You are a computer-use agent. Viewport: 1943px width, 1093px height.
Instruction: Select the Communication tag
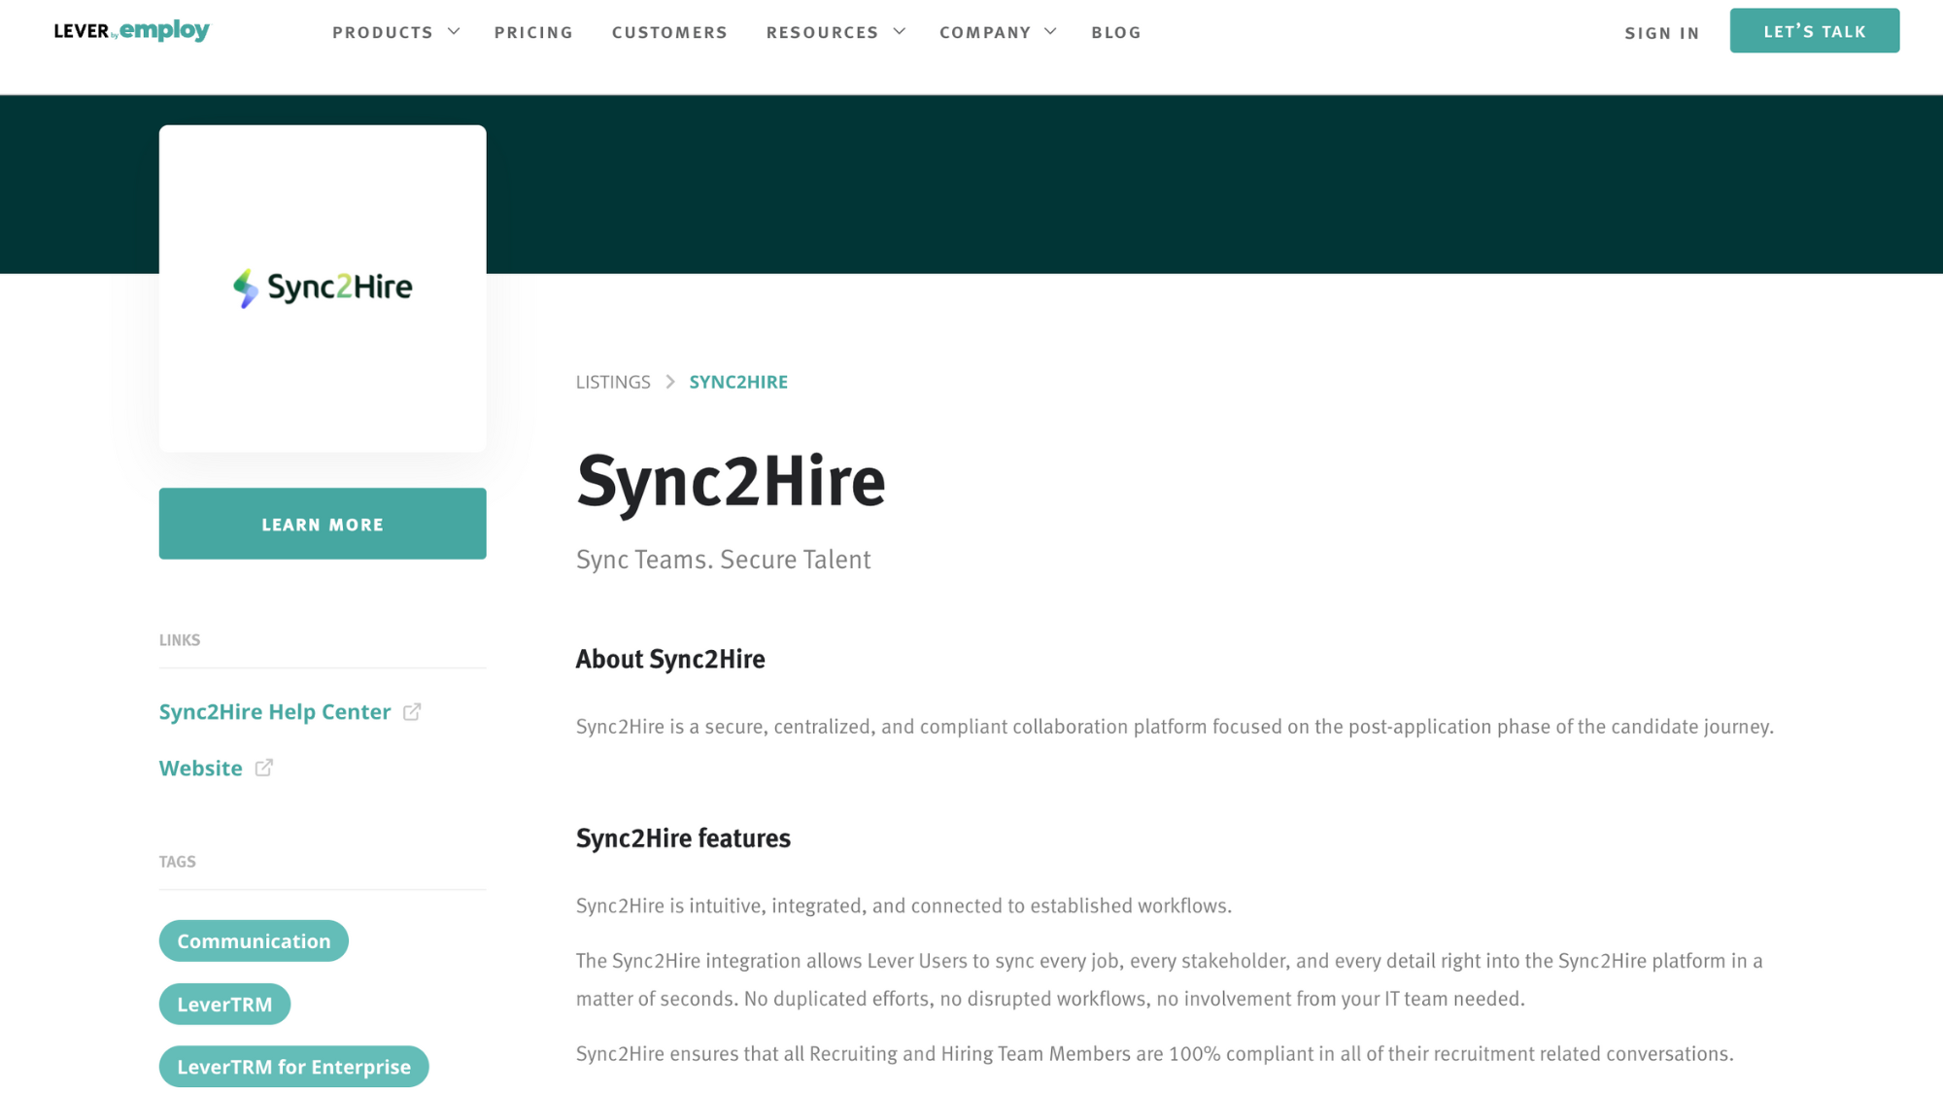tap(254, 940)
